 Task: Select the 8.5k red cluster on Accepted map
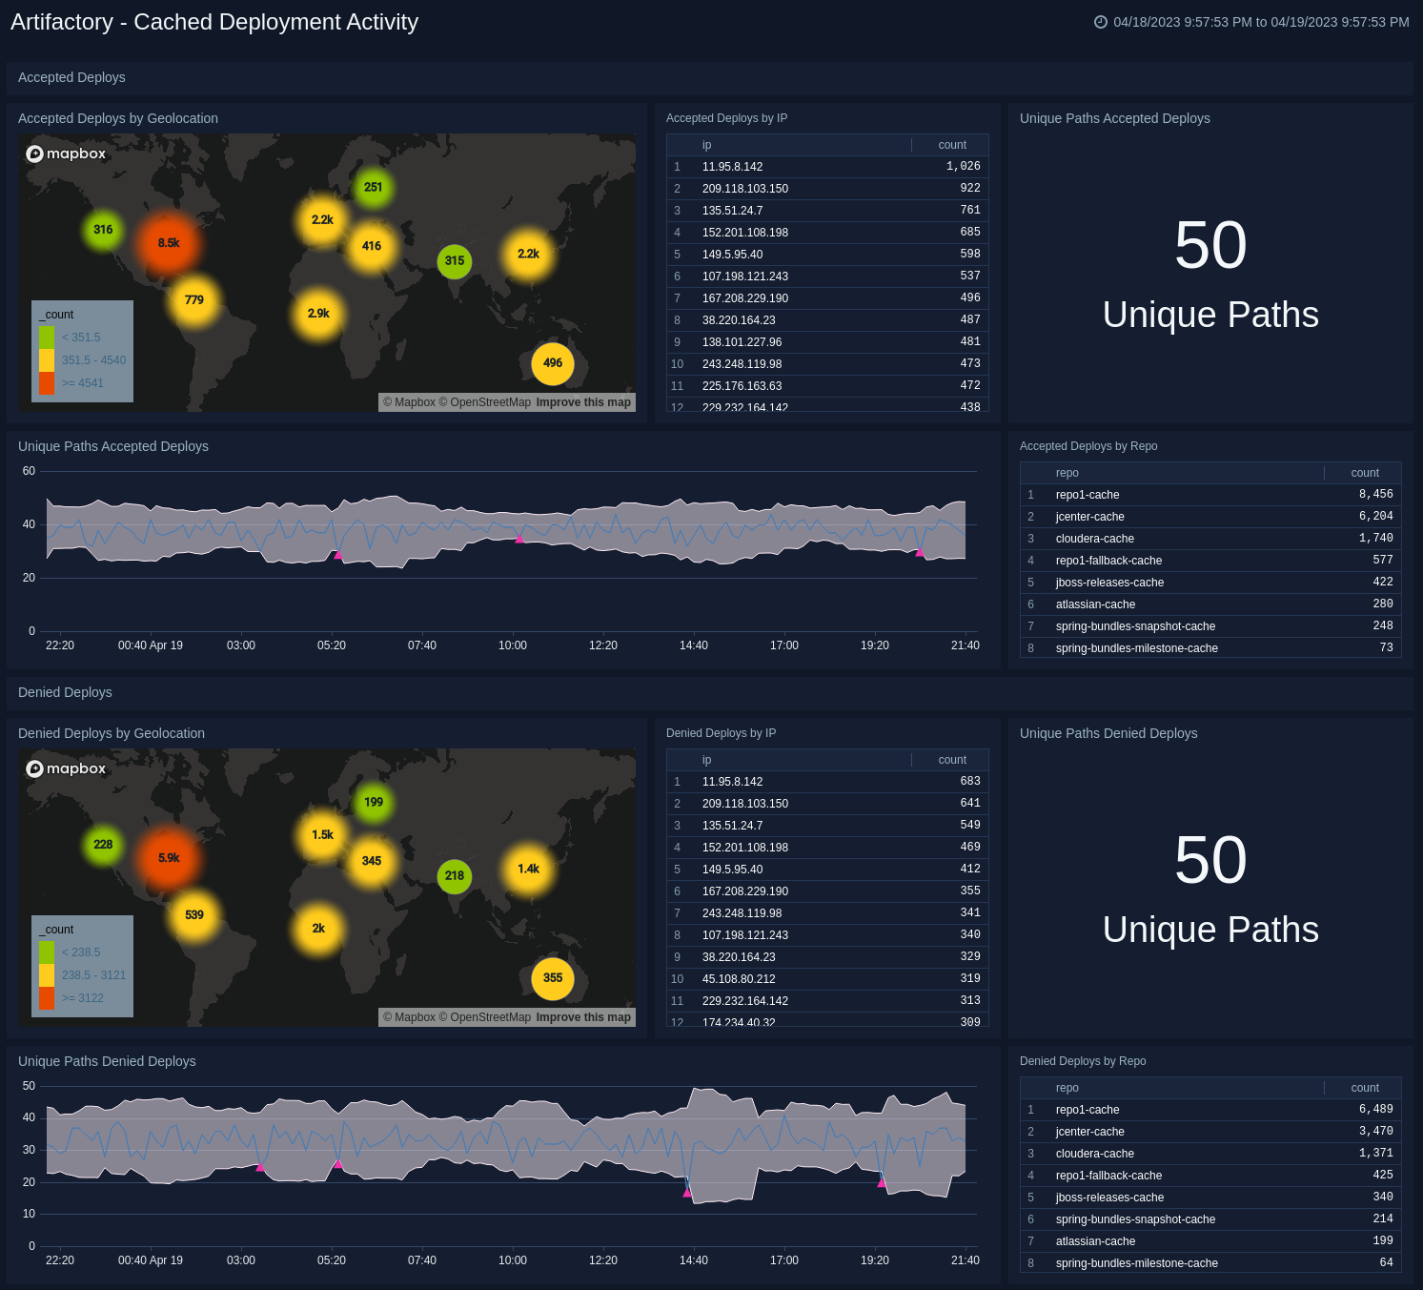pos(169,243)
